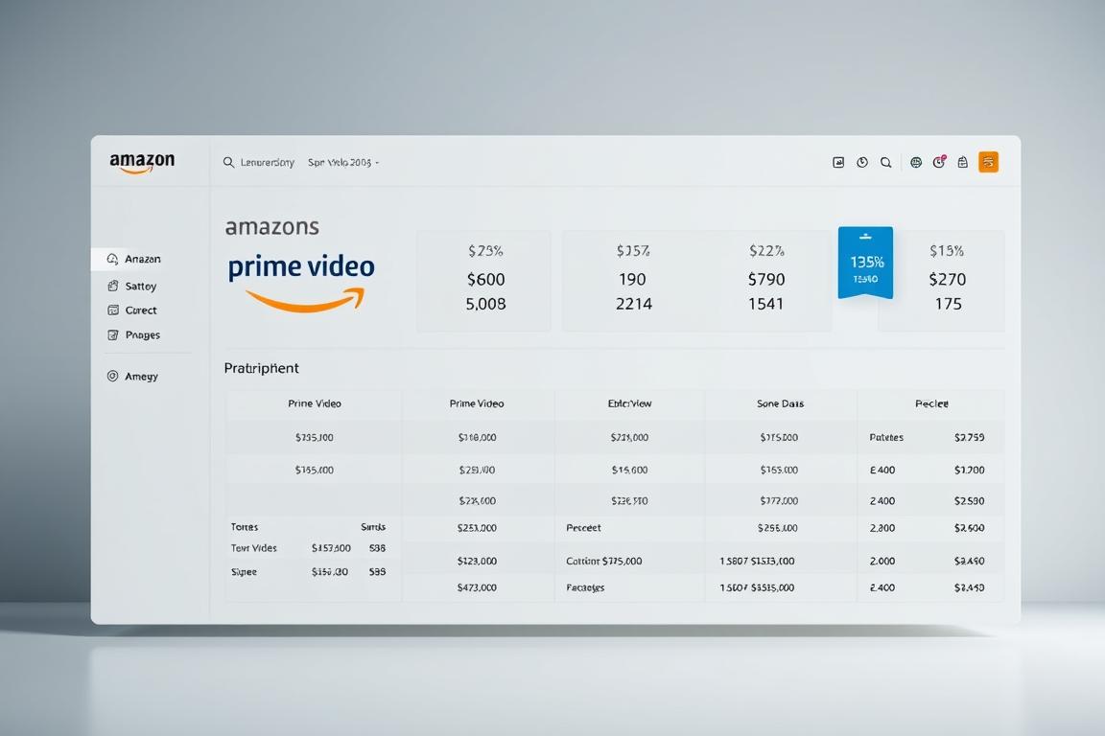Viewport: 1105px width, 736px height.
Task: Click the Patetes label
Action: click(x=886, y=437)
